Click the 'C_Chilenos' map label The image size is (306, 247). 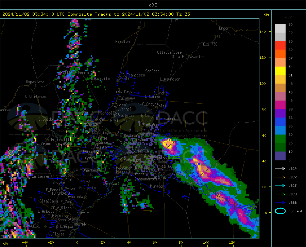click(x=35, y=96)
